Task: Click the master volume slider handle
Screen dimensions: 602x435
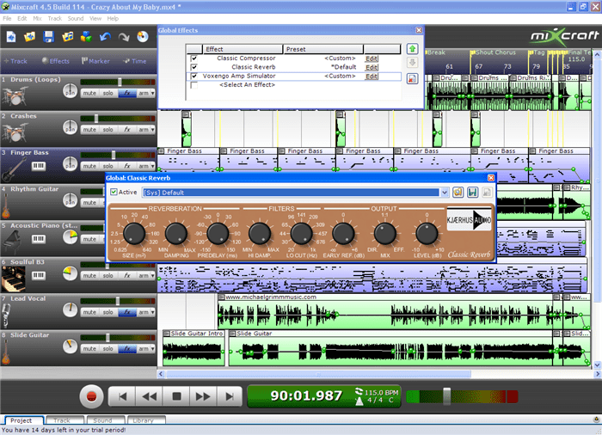Action: pyautogui.click(x=447, y=396)
